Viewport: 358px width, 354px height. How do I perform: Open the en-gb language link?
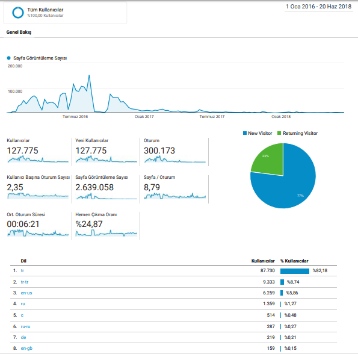[26, 349]
